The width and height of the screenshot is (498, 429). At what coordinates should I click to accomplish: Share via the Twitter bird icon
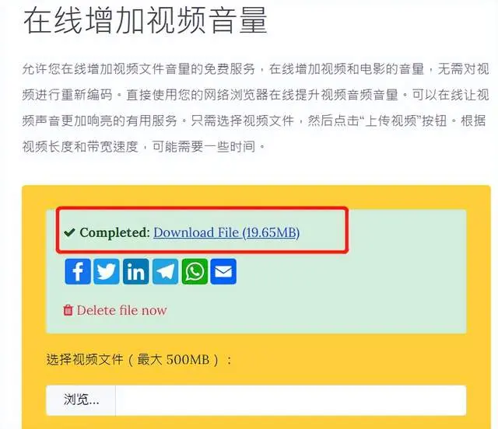pos(107,271)
